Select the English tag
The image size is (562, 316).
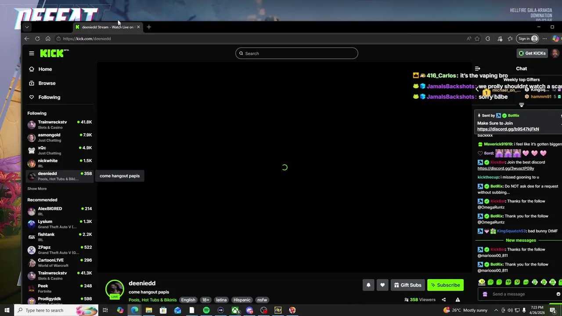point(188,300)
